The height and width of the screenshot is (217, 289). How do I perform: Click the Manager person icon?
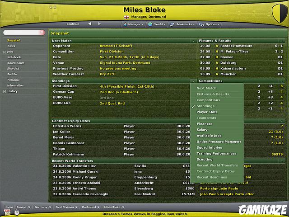pos(126,24)
